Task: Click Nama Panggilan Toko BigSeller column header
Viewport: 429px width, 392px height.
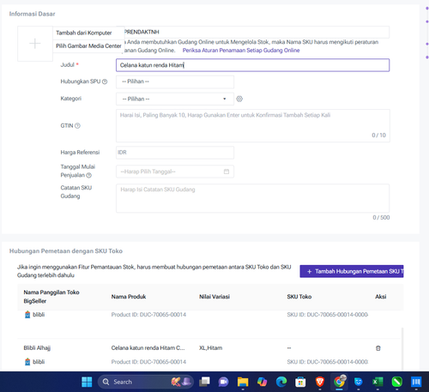Action: coord(51,297)
